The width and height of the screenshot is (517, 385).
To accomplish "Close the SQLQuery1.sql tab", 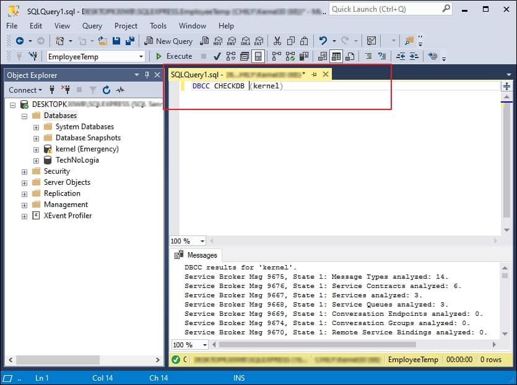I will (326, 74).
